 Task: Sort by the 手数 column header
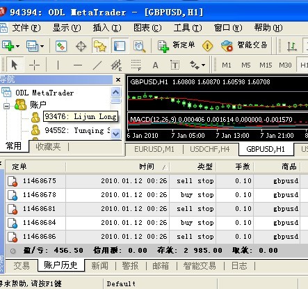(x=235, y=166)
